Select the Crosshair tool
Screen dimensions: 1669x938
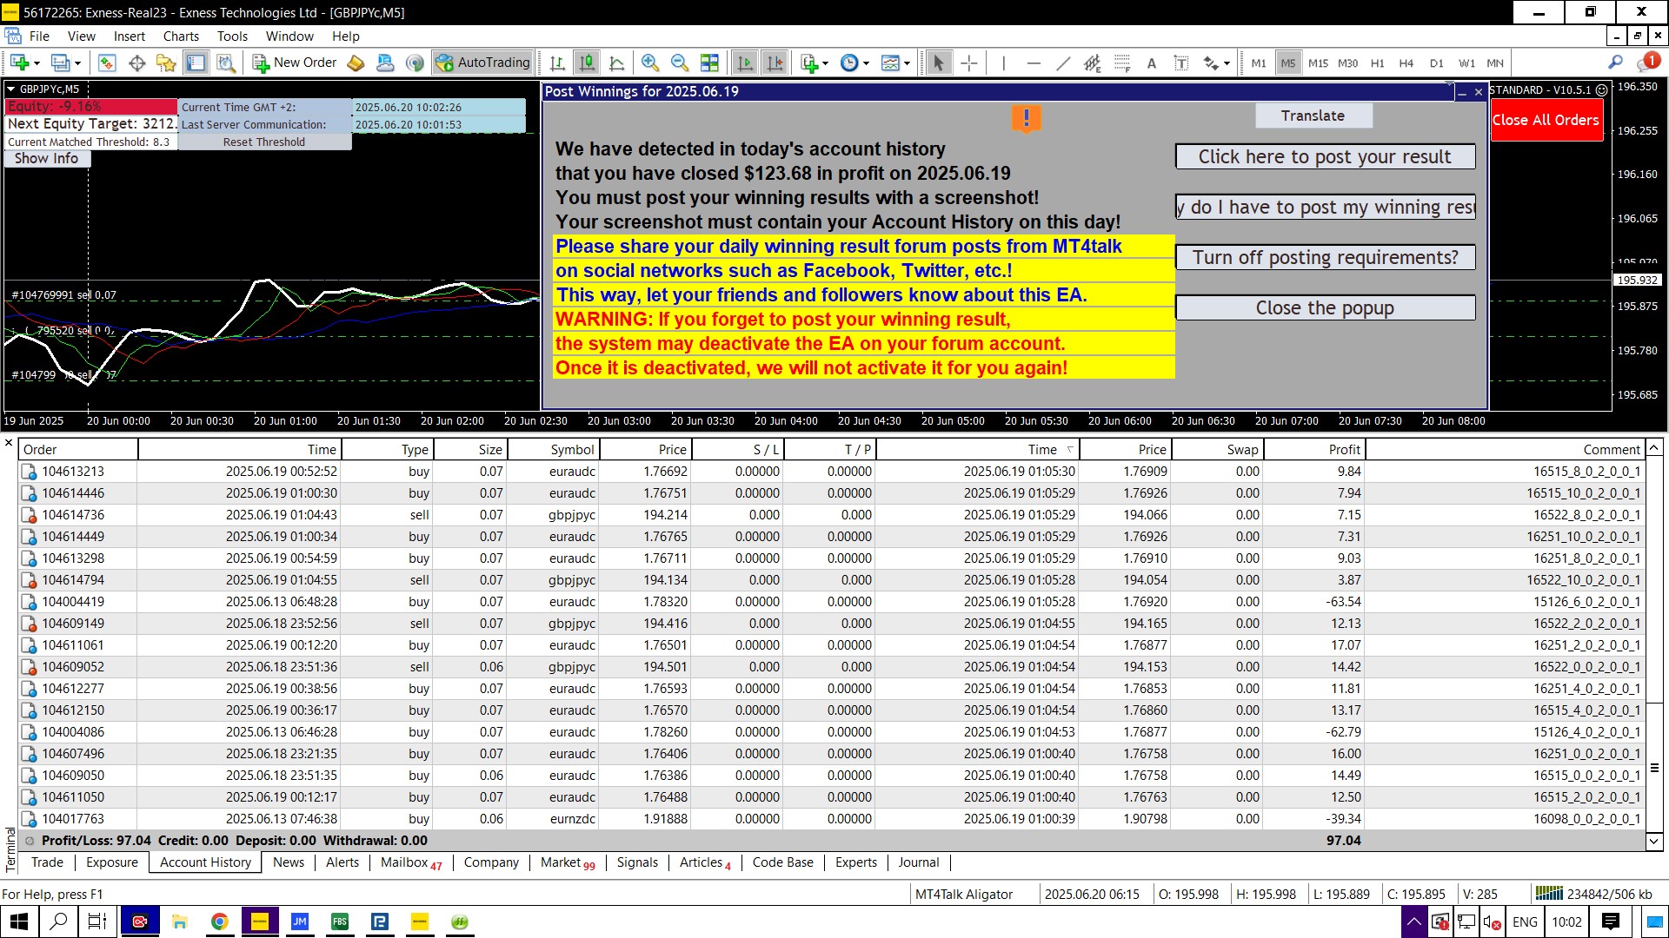coord(969,63)
